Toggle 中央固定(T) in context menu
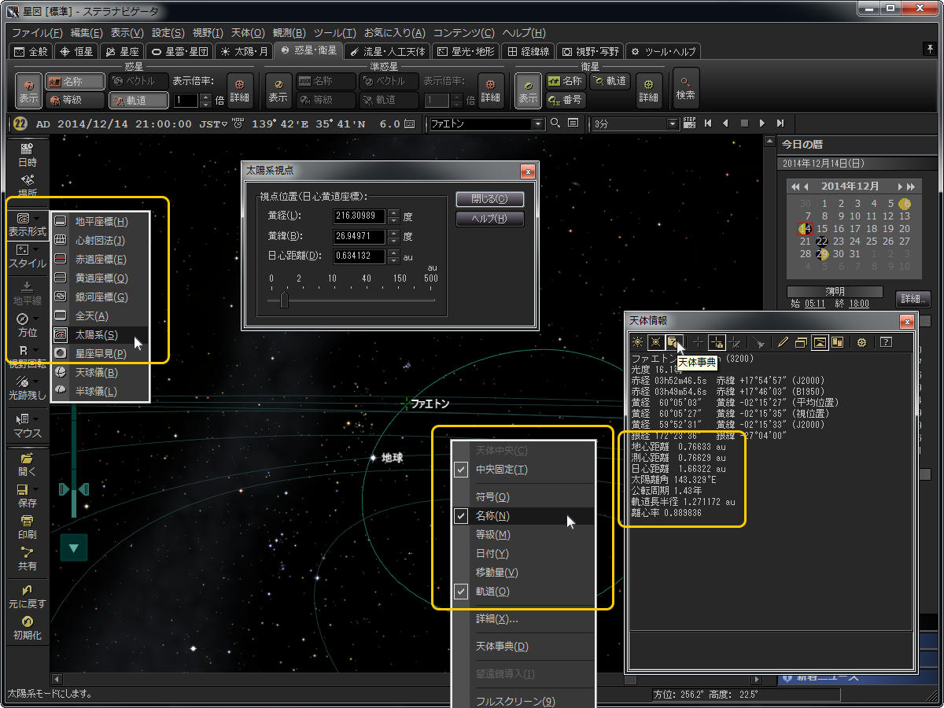This screenshot has height=708, width=944. coord(524,470)
